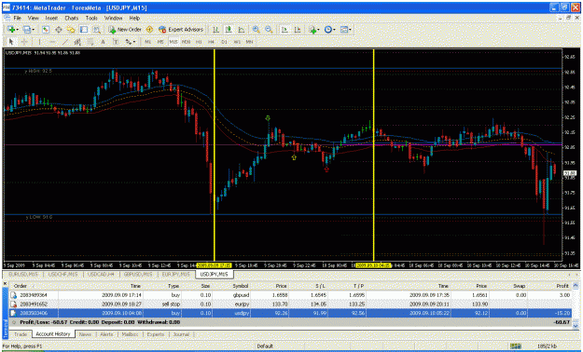Expand the Templates dropdown arrow
Image resolution: width=583 pixels, height=352 pixels.
pyautogui.click(x=350, y=30)
